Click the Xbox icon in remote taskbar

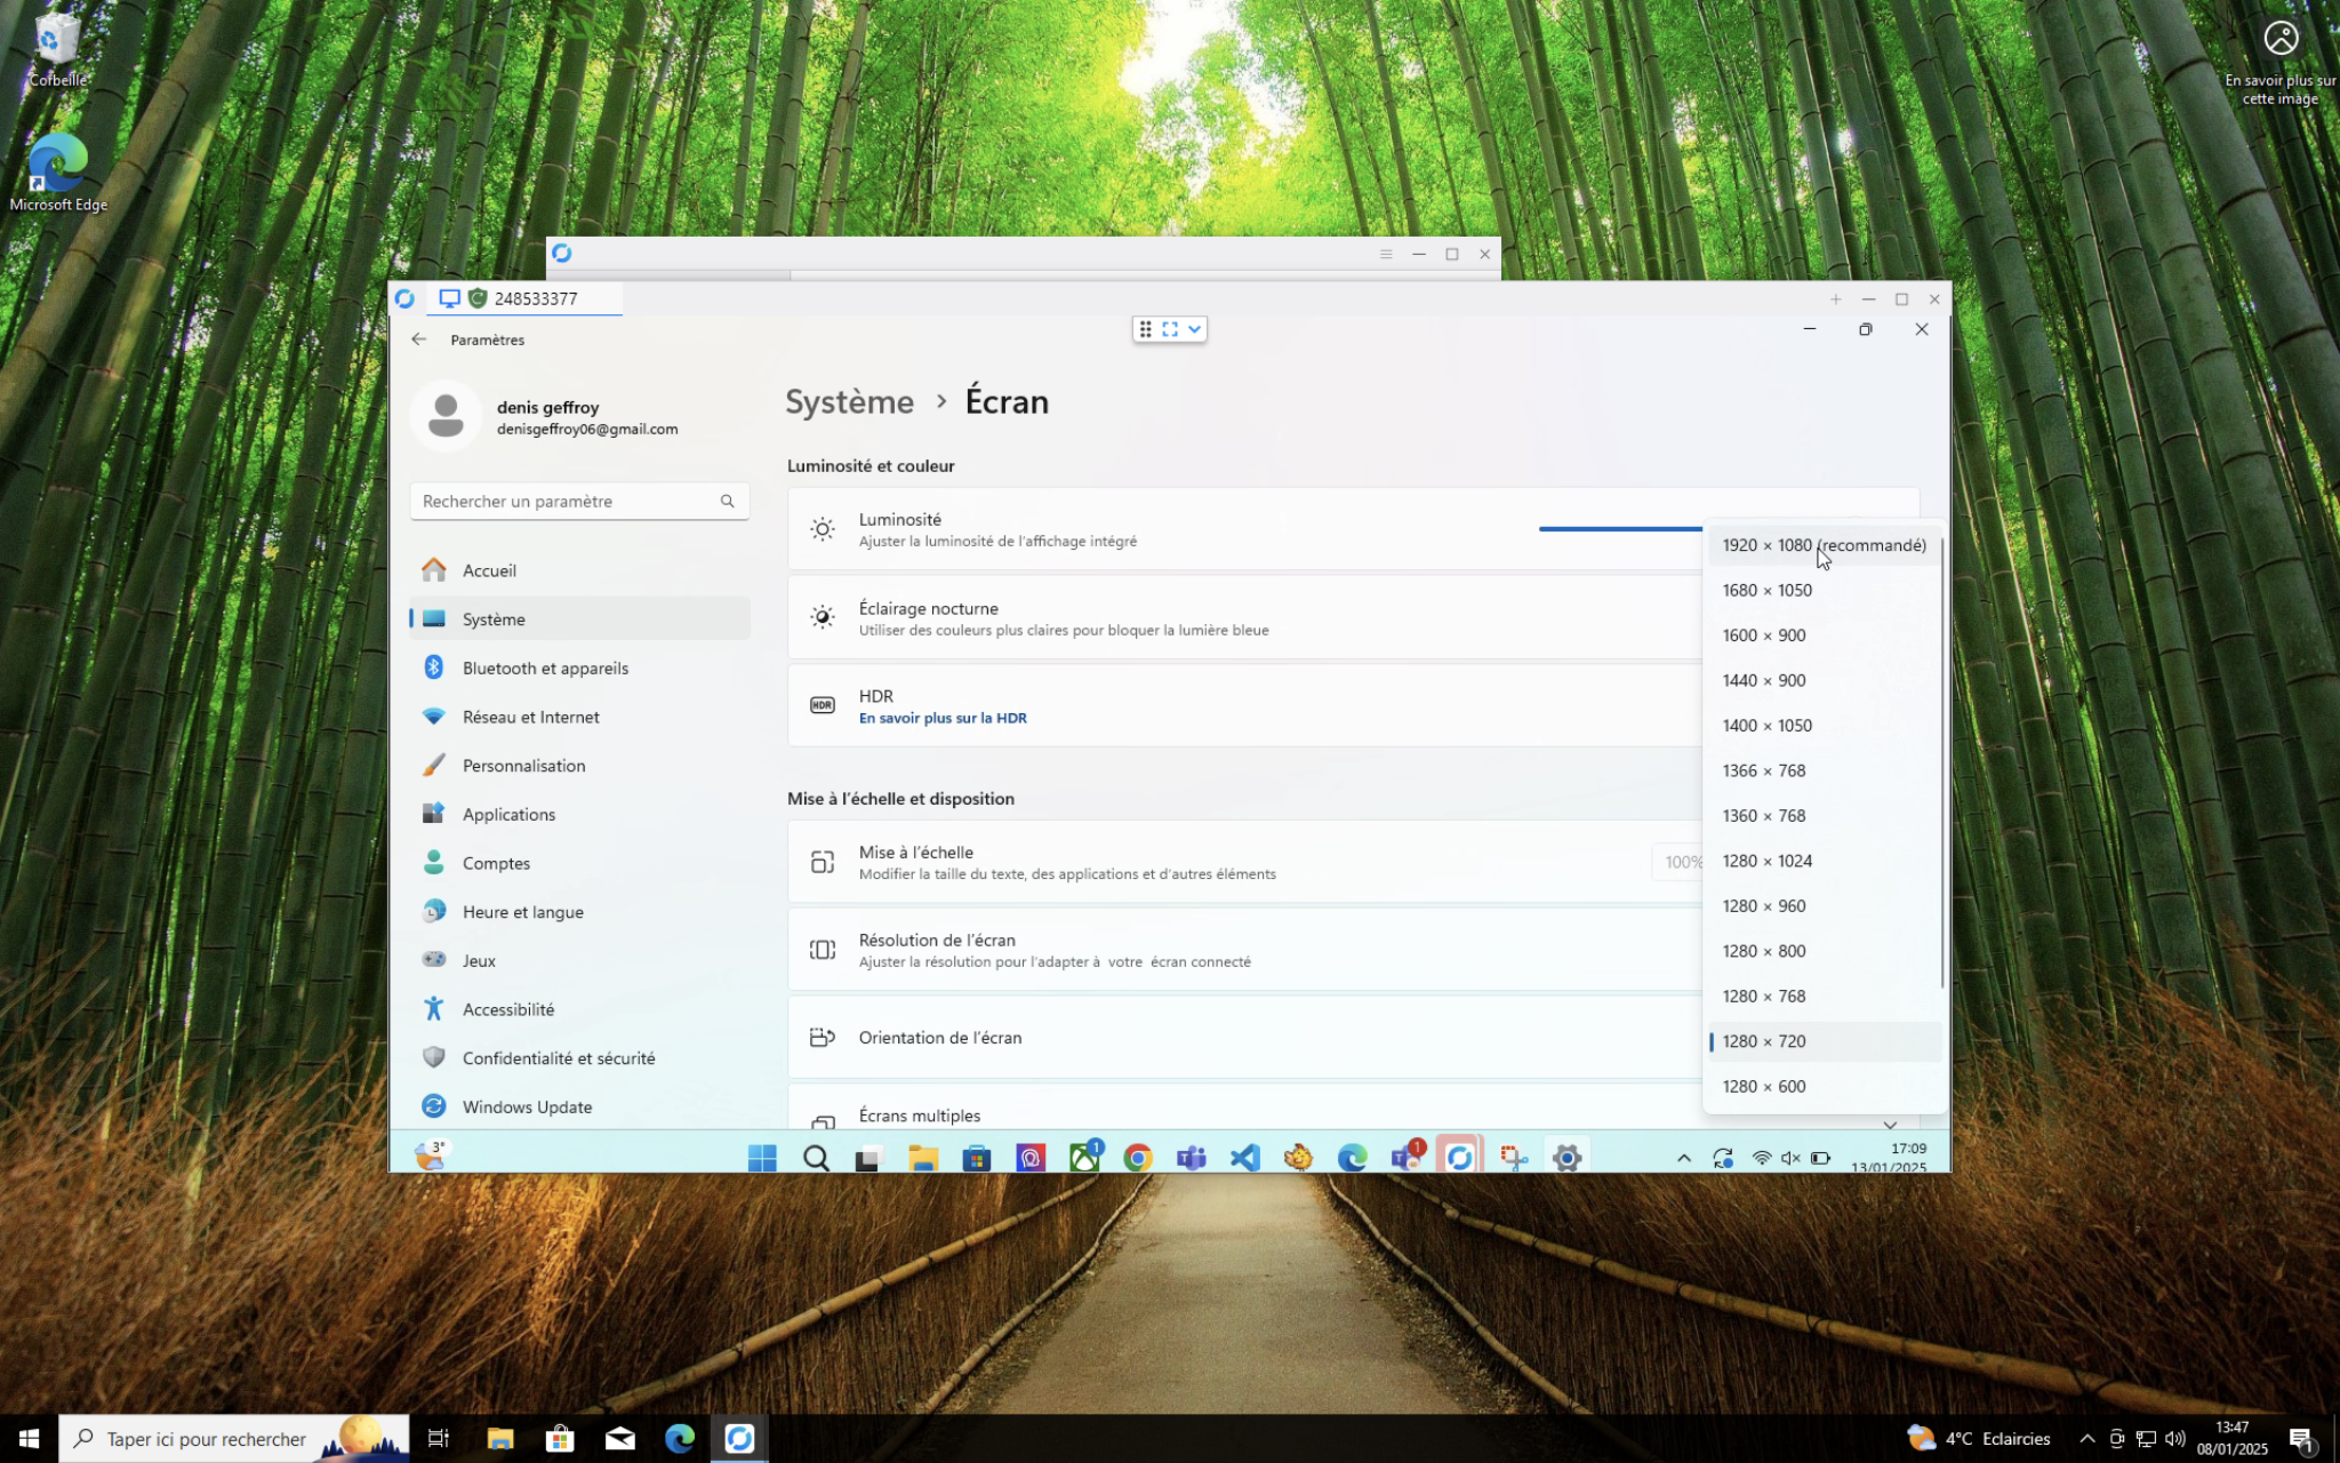[1085, 1157]
